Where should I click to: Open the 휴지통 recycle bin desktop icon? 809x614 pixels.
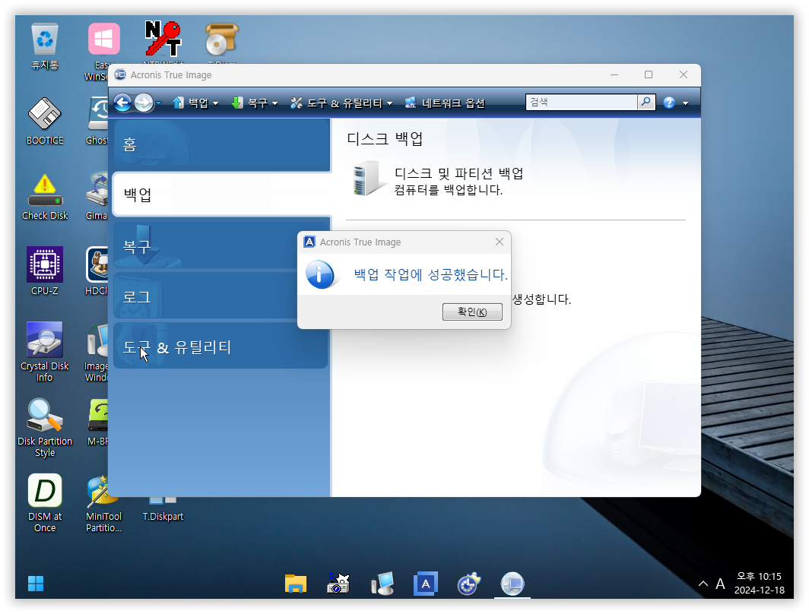coord(45,47)
